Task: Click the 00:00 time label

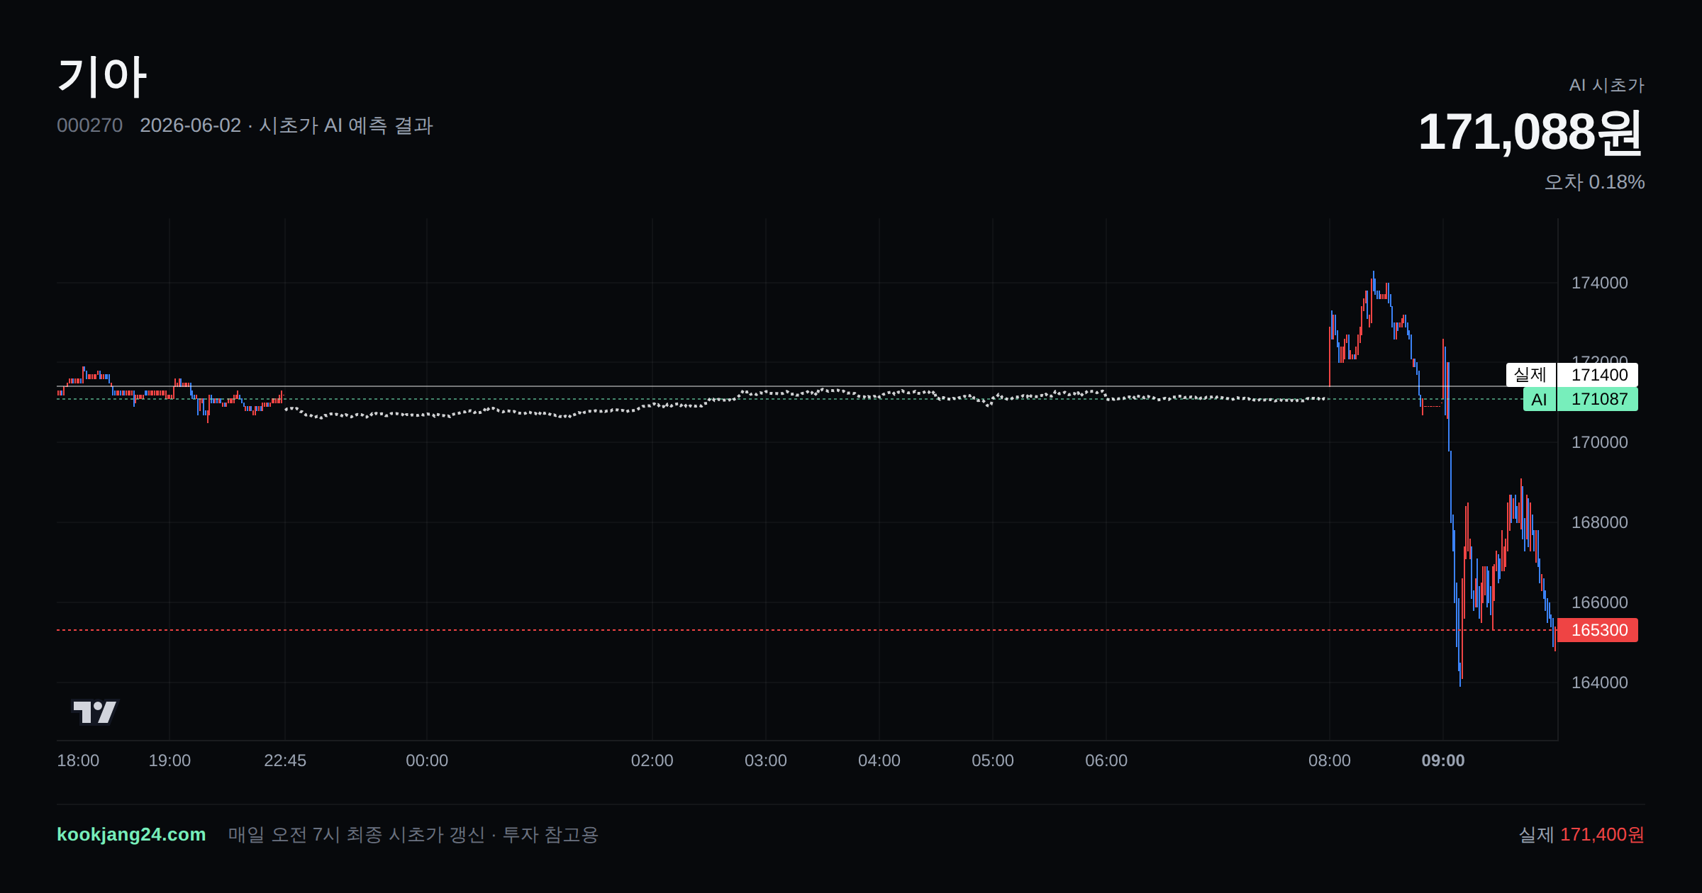Action: [x=427, y=760]
